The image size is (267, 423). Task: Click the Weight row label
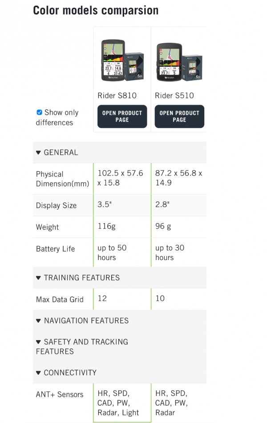tap(47, 227)
